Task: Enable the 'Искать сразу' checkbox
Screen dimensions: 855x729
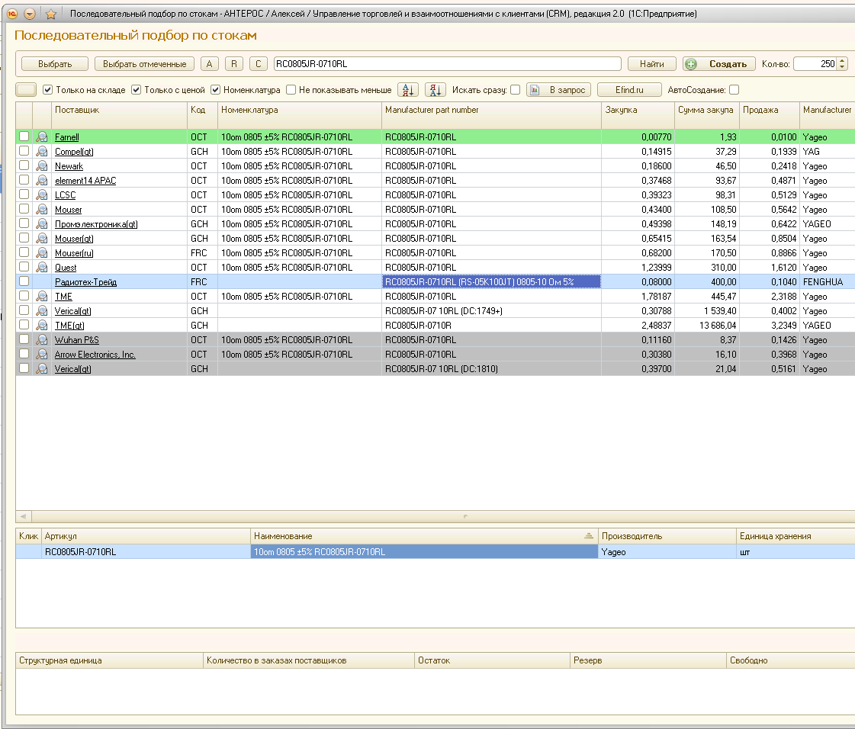Action: tap(516, 90)
